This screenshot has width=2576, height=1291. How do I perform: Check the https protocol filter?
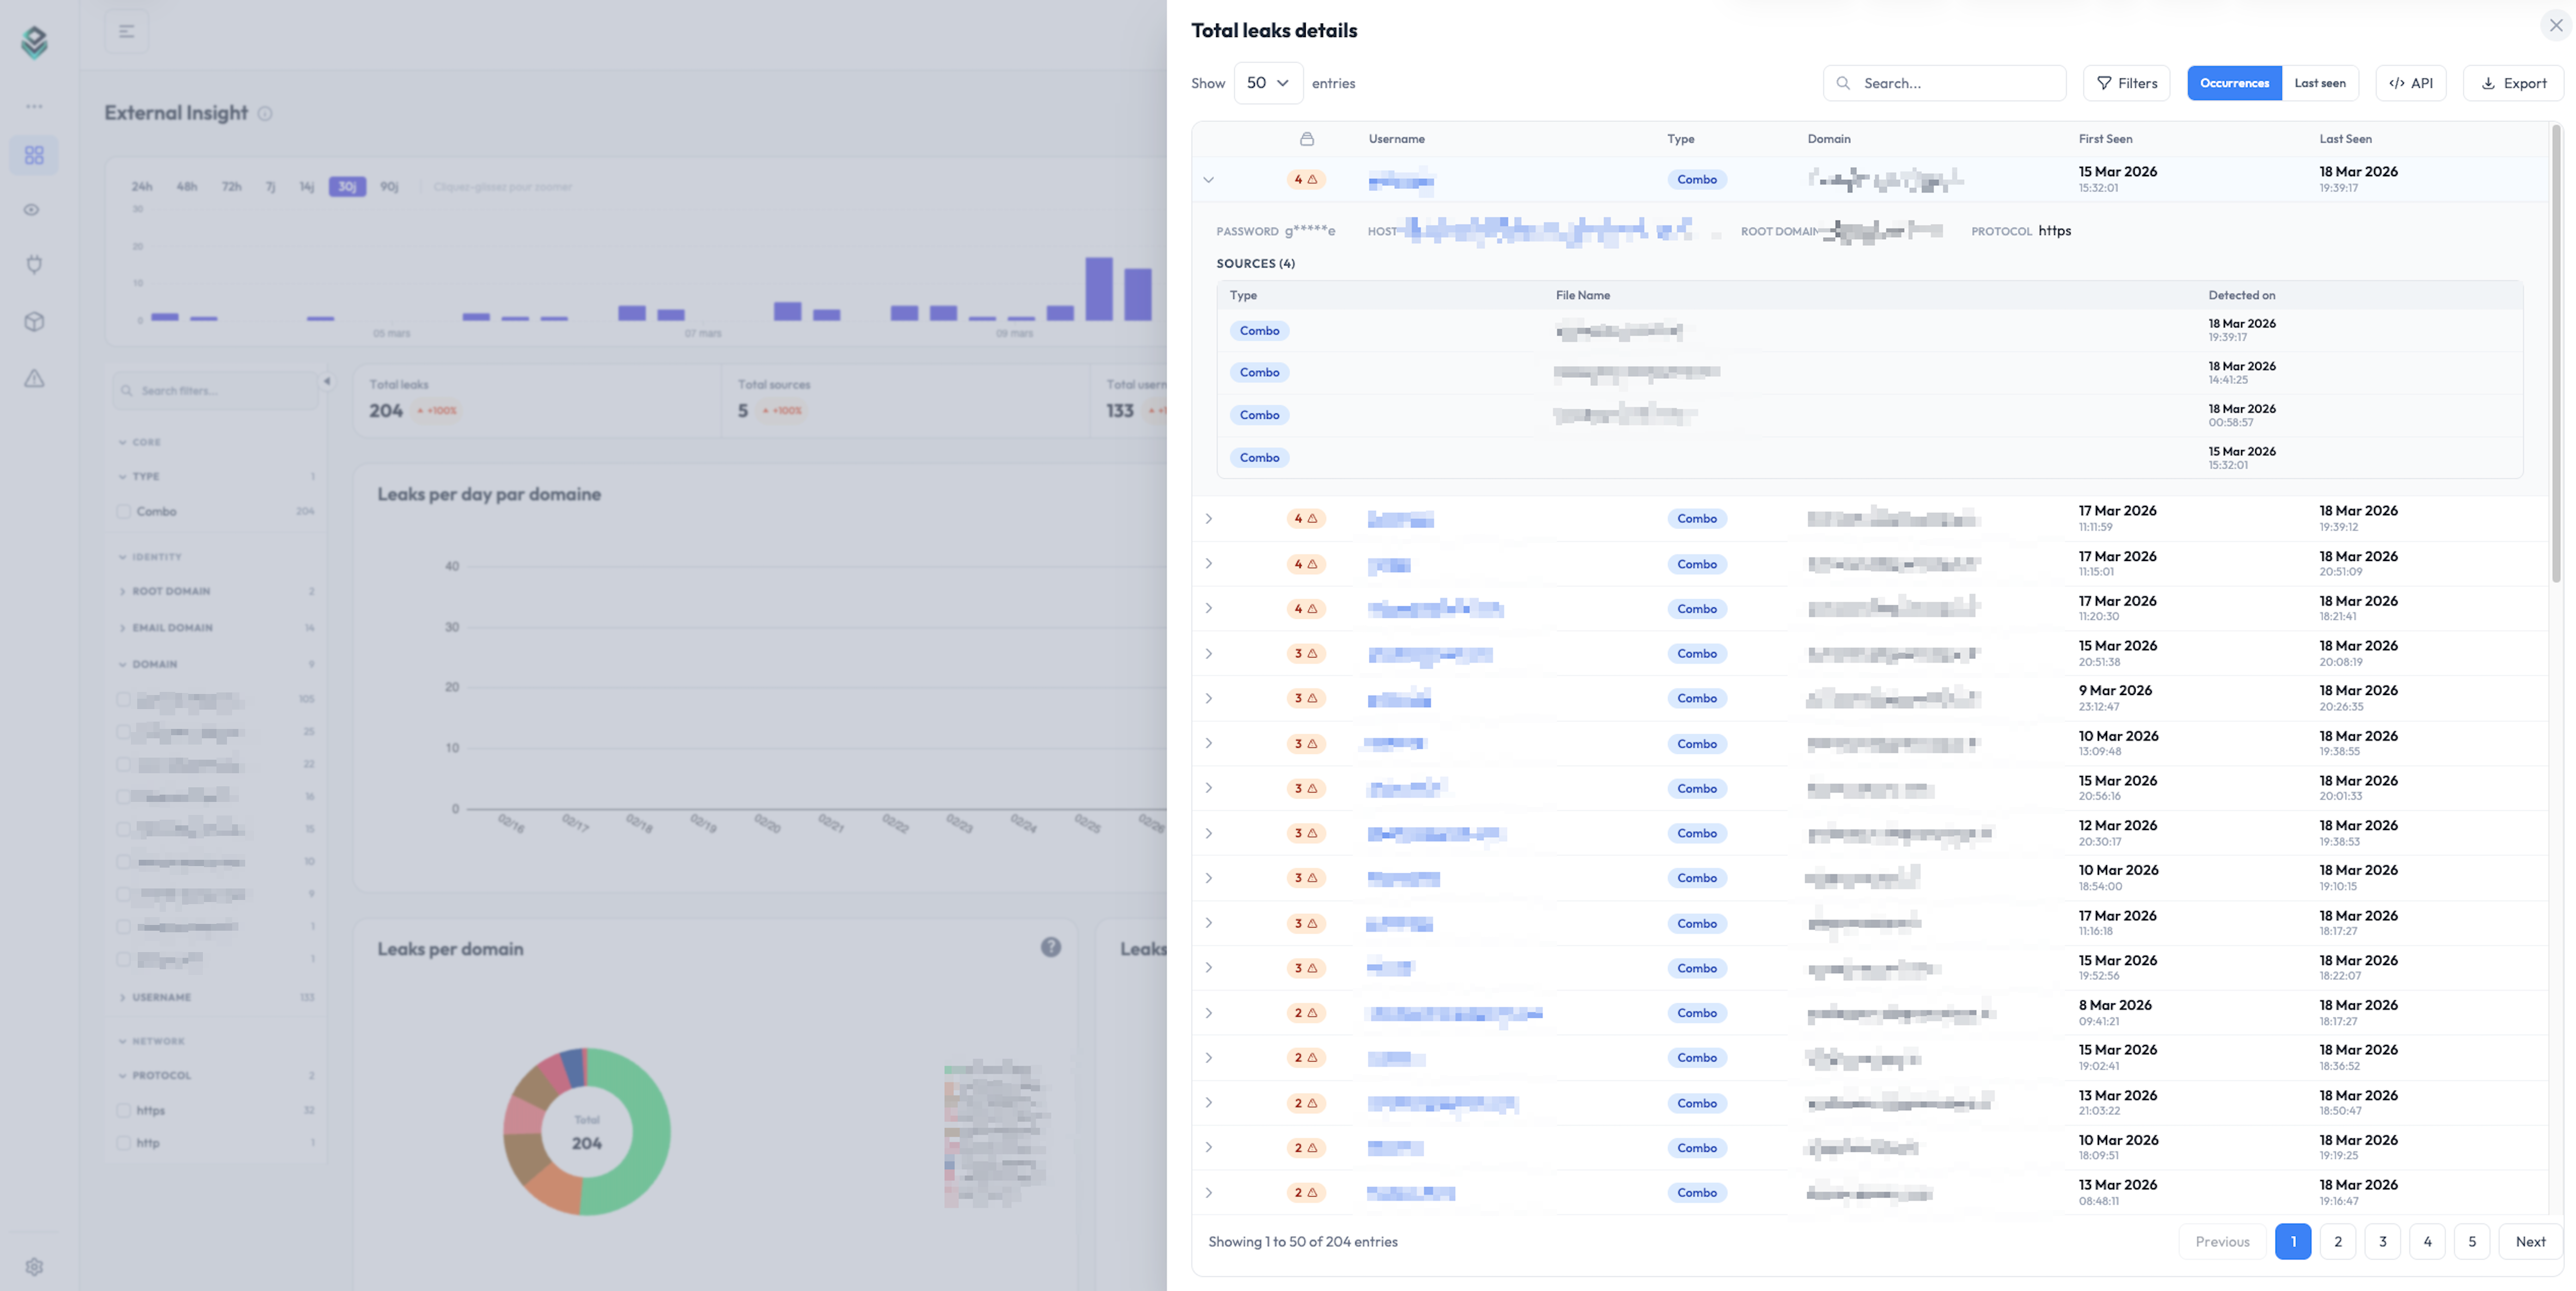pyautogui.click(x=124, y=1109)
